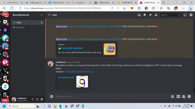Open the purple striped server icon

coord(5,30)
